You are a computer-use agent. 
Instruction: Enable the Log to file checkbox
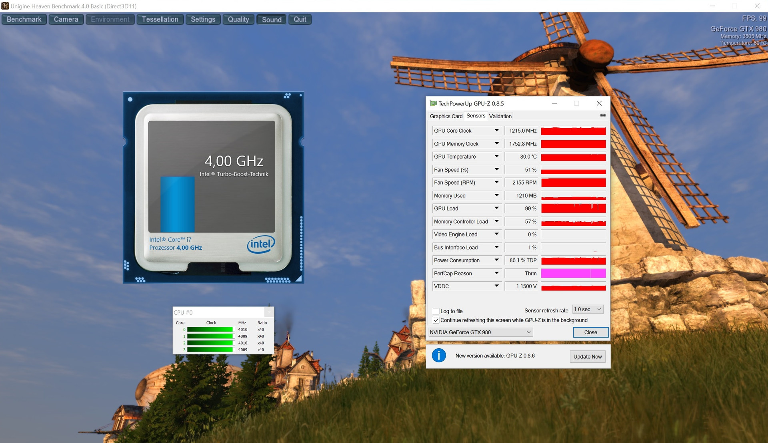436,311
